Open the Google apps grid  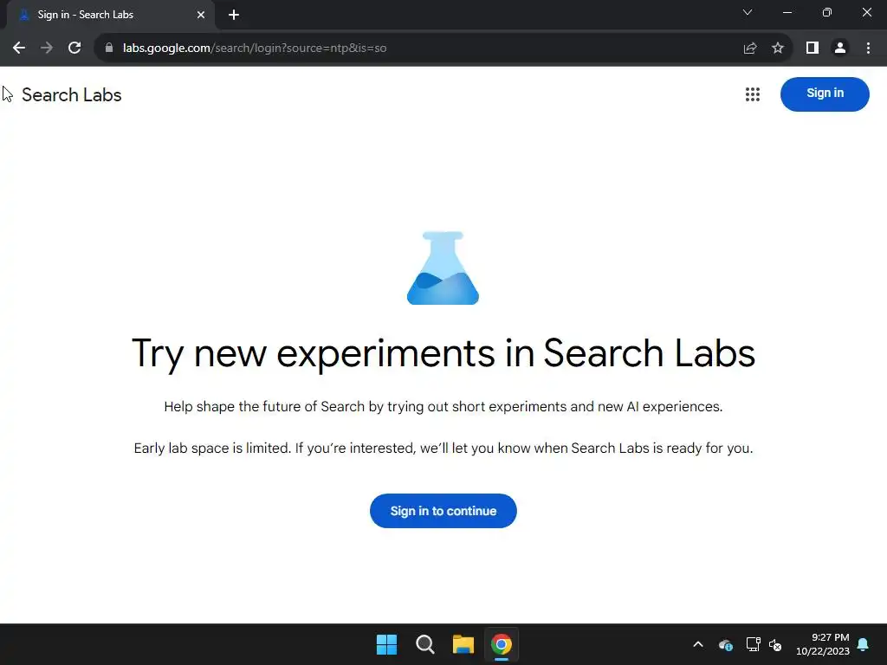(753, 94)
